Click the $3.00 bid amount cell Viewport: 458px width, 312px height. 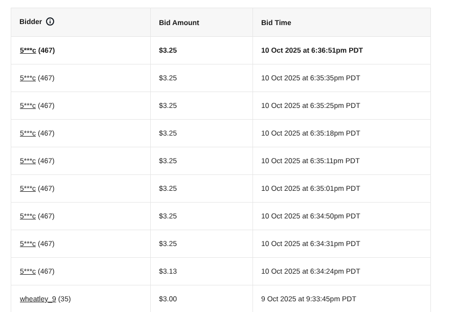(168, 299)
